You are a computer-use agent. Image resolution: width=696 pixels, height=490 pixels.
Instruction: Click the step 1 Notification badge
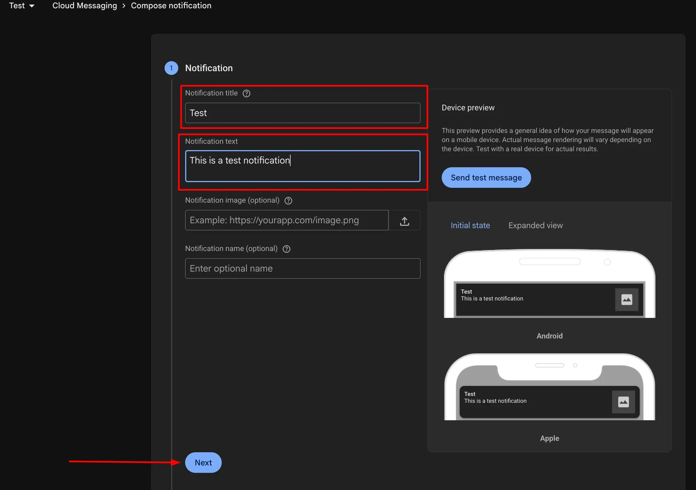(171, 68)
